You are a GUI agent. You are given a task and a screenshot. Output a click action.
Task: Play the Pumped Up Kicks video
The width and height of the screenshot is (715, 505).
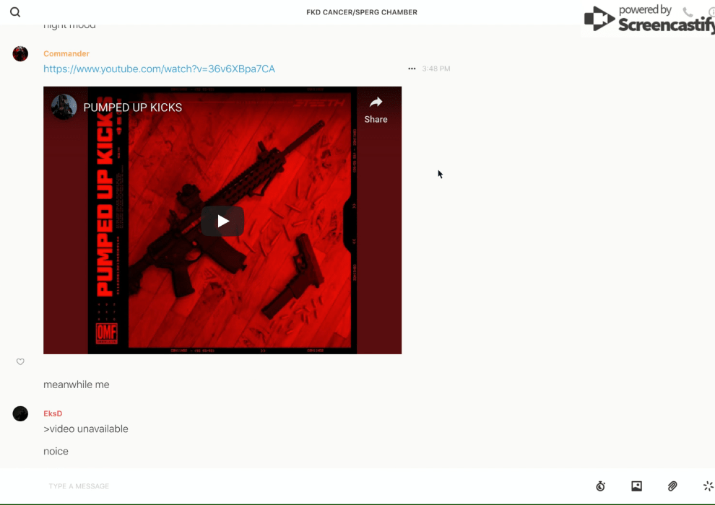(222, 221)
